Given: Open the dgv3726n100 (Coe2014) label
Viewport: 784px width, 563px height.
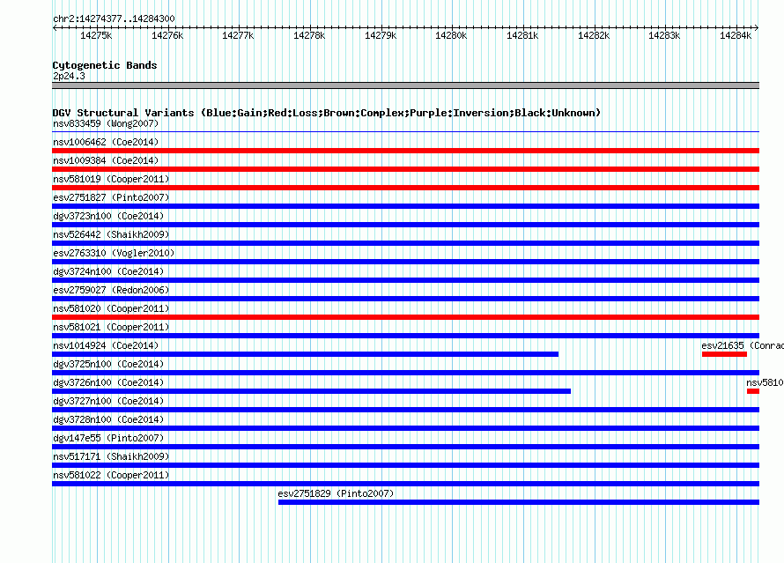Looking at the screenshot, I should [108, 382].
